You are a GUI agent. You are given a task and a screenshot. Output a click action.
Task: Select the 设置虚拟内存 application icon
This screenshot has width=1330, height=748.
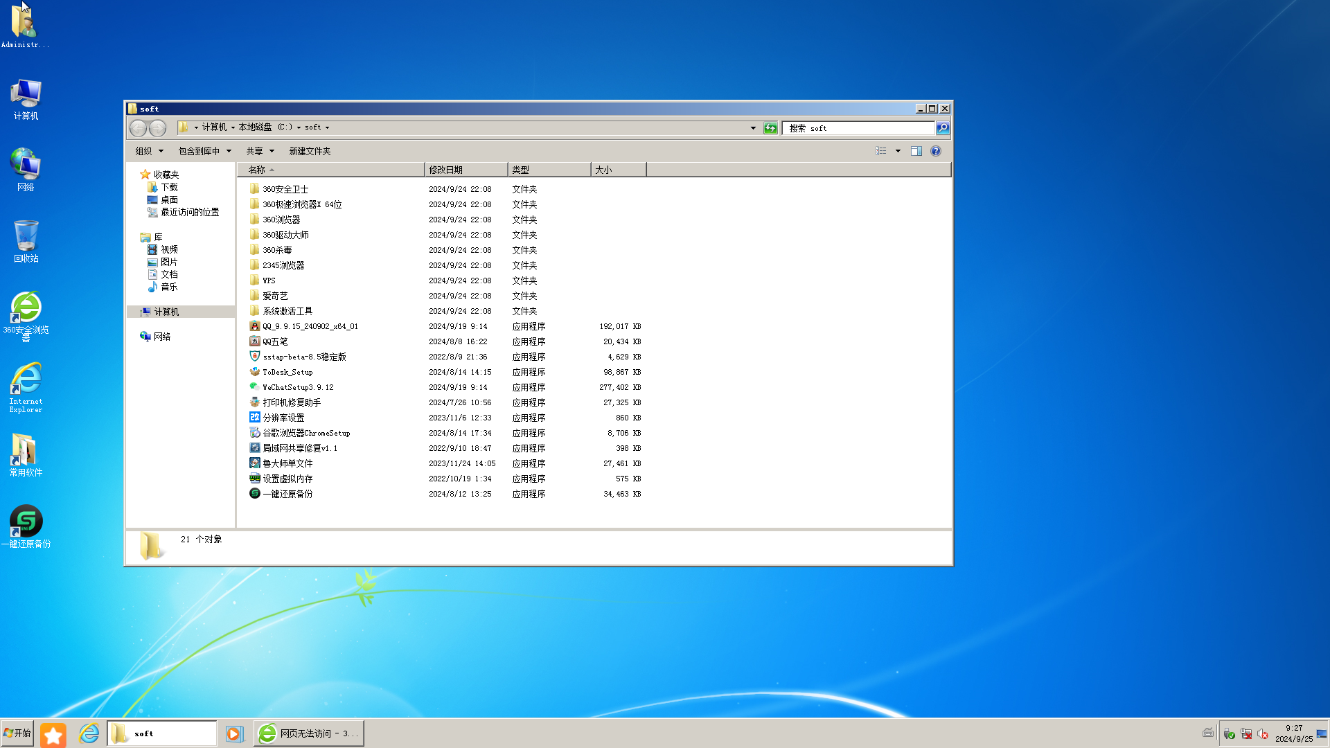click(x=255, y=478)
